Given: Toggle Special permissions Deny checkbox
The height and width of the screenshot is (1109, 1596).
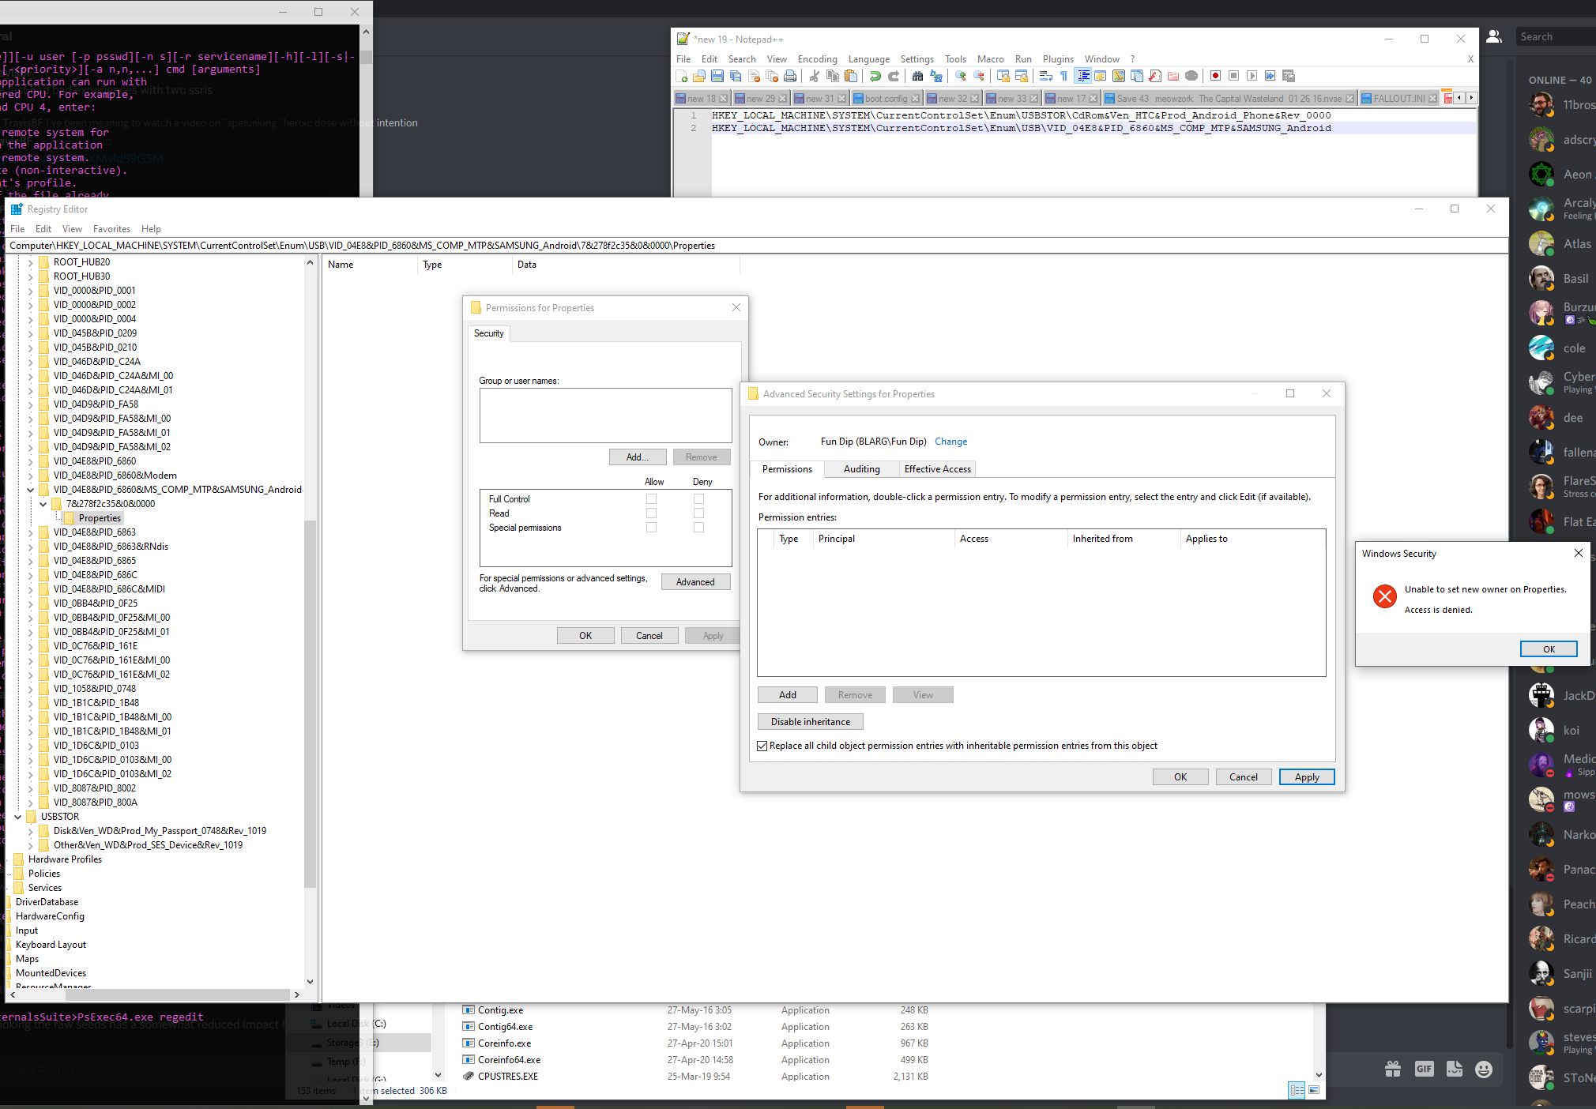Looking at the screenshot, I should click(698, 528).
